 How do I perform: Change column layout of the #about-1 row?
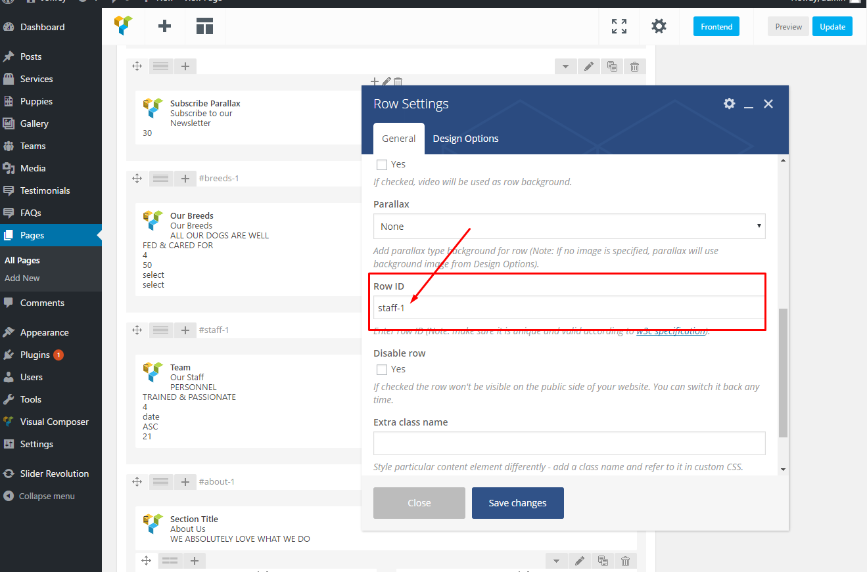(161, 481)
